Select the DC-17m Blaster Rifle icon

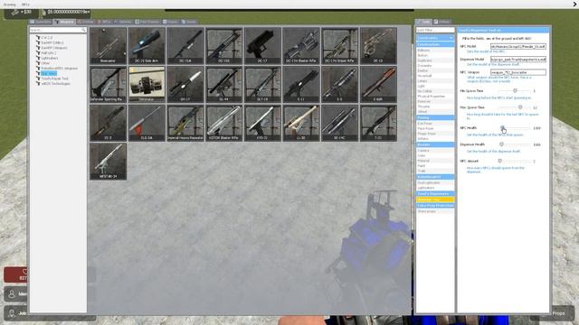point(301,46)
